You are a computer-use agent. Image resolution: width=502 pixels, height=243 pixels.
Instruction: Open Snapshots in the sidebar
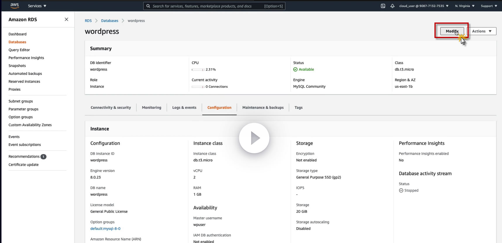[17, 66]
